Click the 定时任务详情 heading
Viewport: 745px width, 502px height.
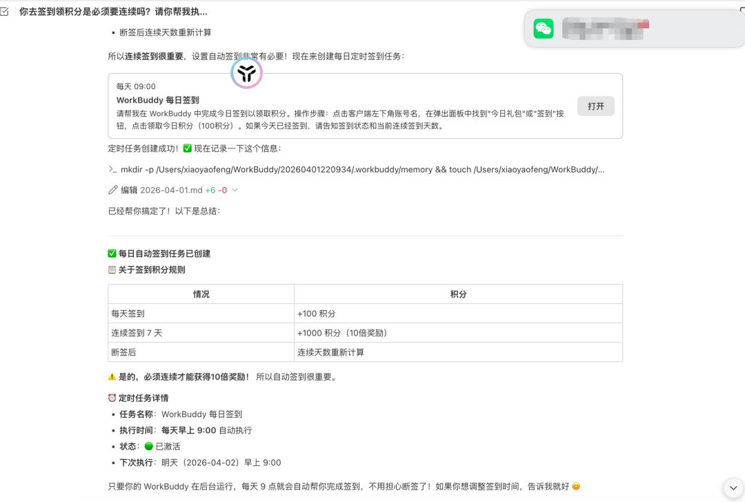pyautogui.click(x=138, y=398)
